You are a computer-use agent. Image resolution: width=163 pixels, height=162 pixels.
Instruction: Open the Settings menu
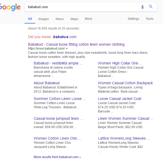[133, 19]
